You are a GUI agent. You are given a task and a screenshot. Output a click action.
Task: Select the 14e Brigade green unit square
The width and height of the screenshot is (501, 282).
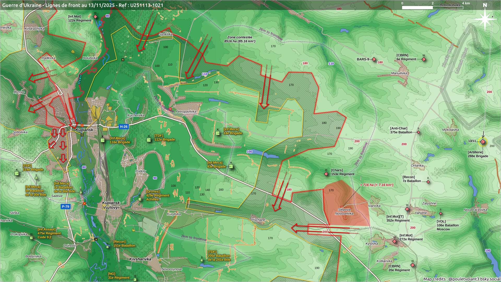(x=218, y=133)
